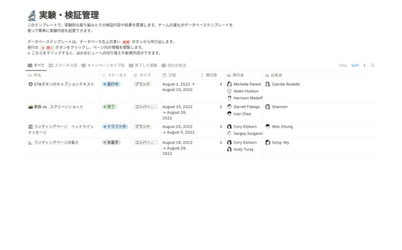Open the タイプ column header menu
Viewport: 402px width, 250px height.
pyautogui.click(x=146, y=75)
